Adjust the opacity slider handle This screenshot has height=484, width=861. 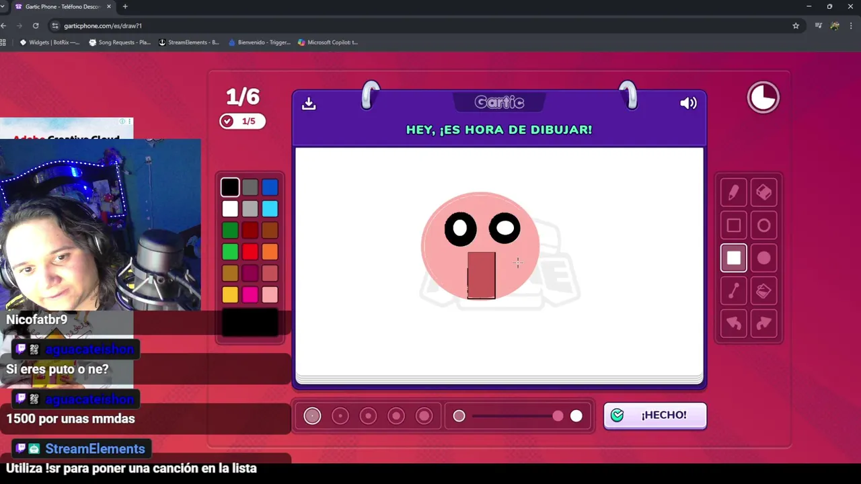click(558, 416)
